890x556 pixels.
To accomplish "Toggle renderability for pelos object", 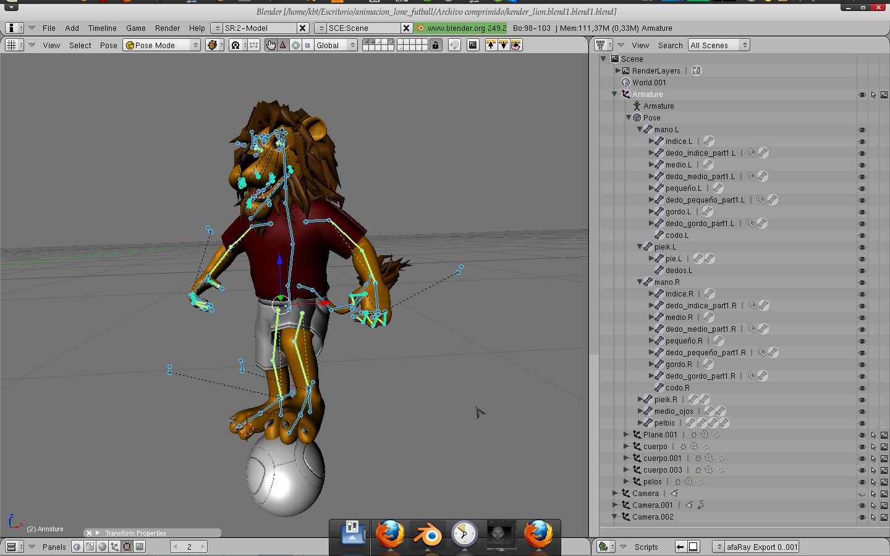I will click(884, 482).
